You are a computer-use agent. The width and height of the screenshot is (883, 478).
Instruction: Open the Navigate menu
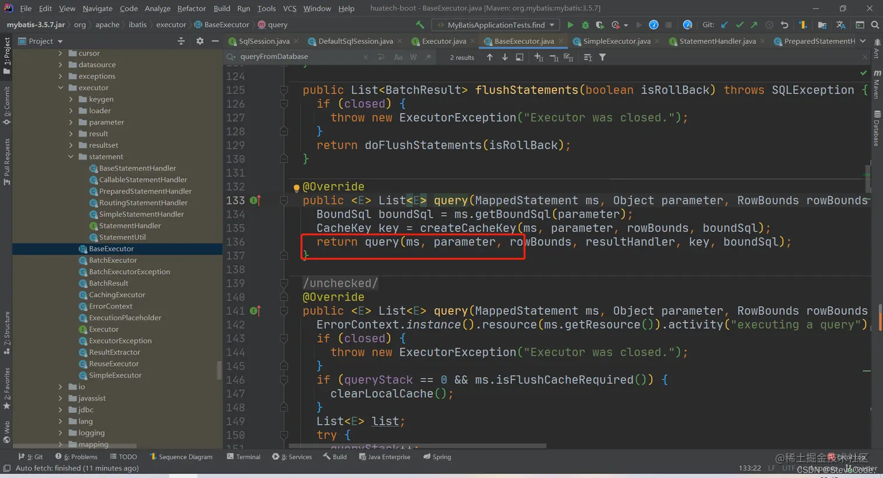[x=98, y=8]
